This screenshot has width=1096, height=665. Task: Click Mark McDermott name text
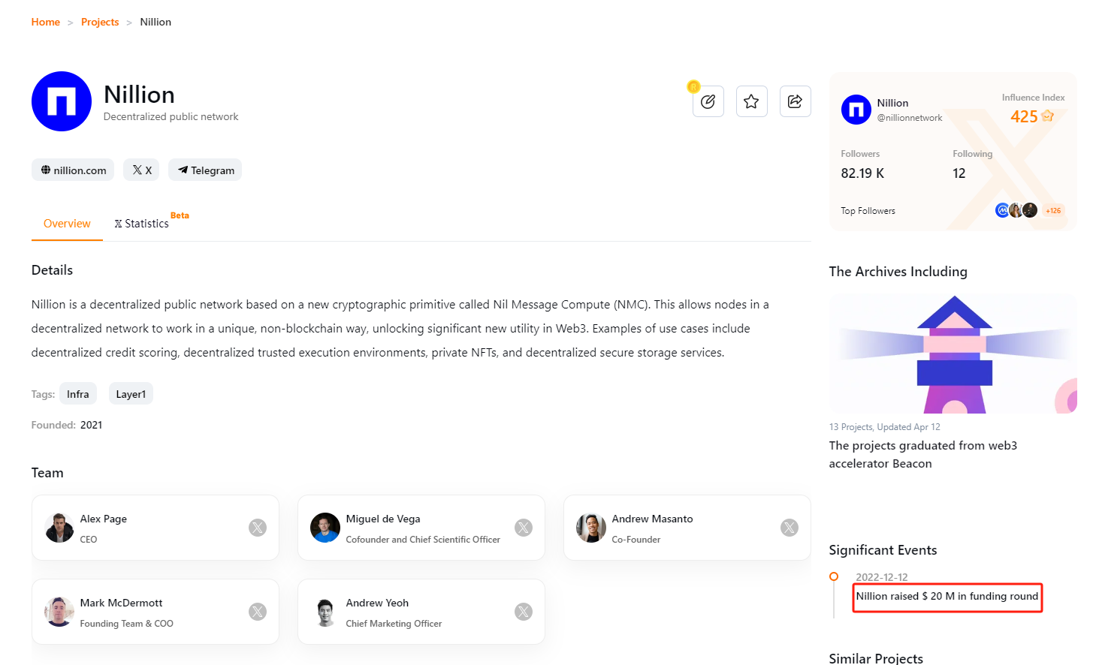121,603
